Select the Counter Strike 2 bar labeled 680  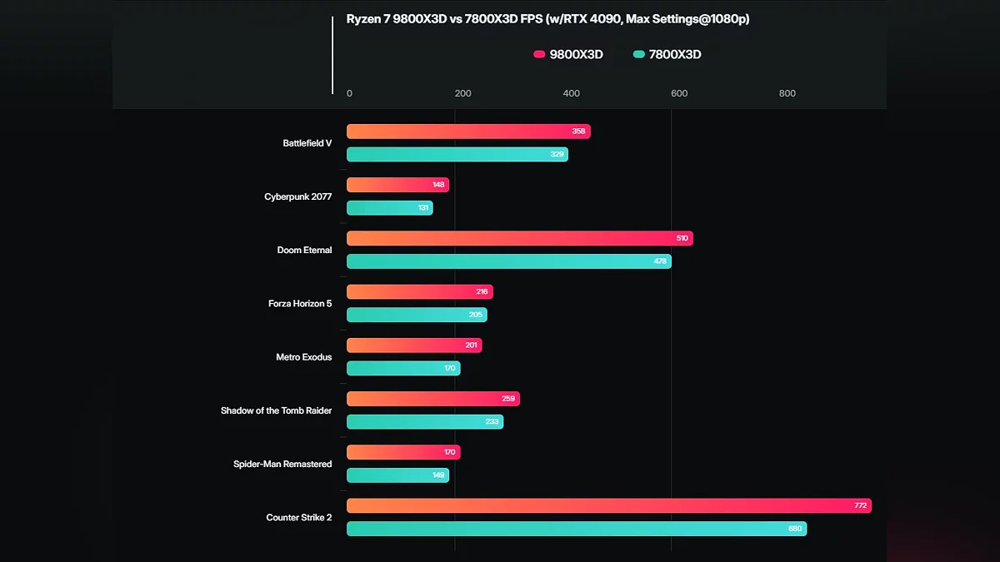coord(576,529)
